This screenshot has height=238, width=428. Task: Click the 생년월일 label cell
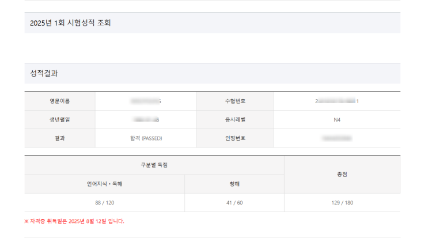59,120
